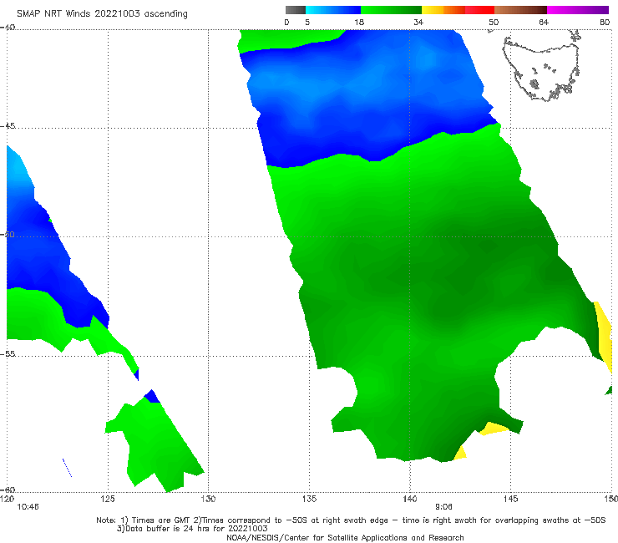
Task: Click the green segment of the color bar
Action: coord(391,10)
